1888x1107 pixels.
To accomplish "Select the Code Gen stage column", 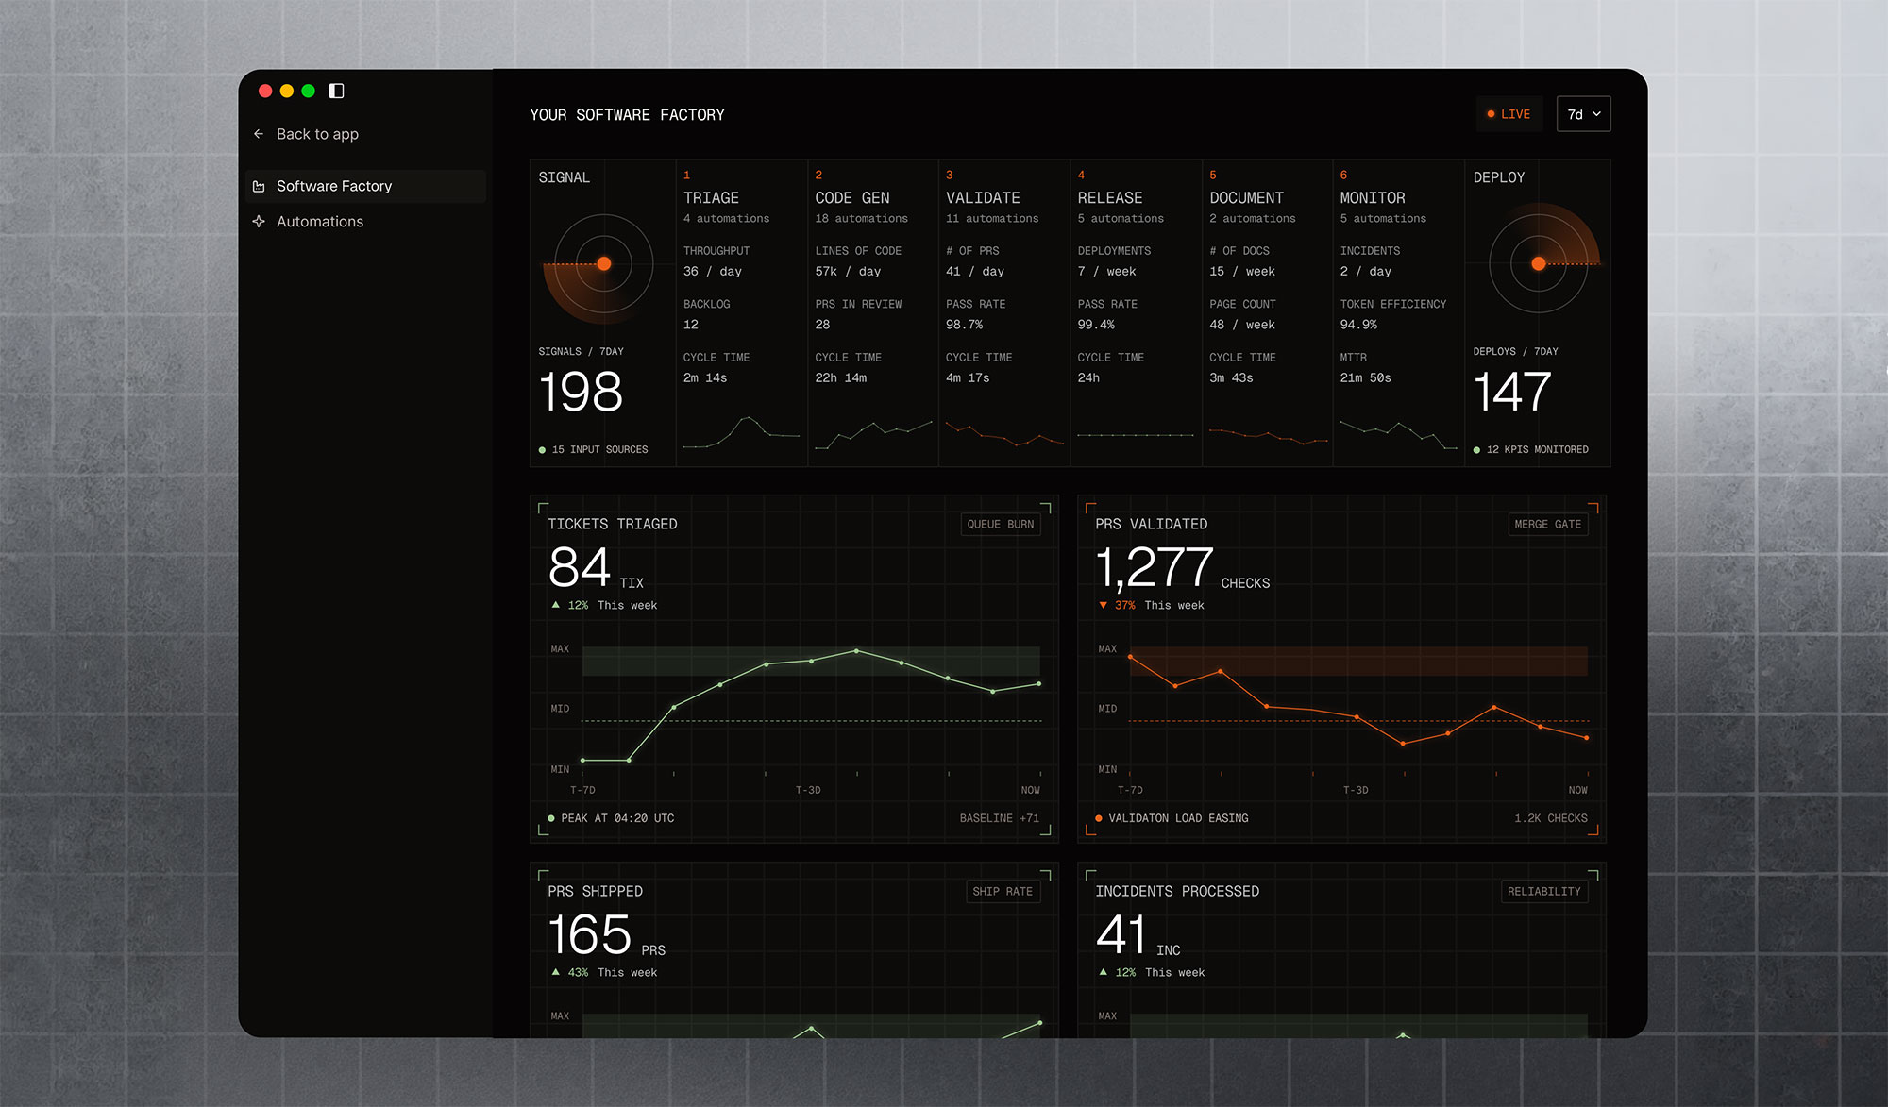I will pos(872,312).
